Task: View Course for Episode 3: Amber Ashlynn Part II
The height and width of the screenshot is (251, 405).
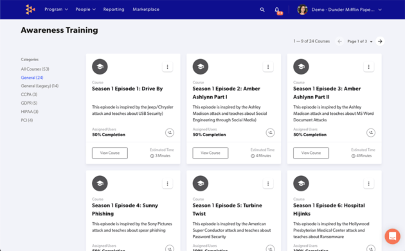Action: [x=311, y=153]
